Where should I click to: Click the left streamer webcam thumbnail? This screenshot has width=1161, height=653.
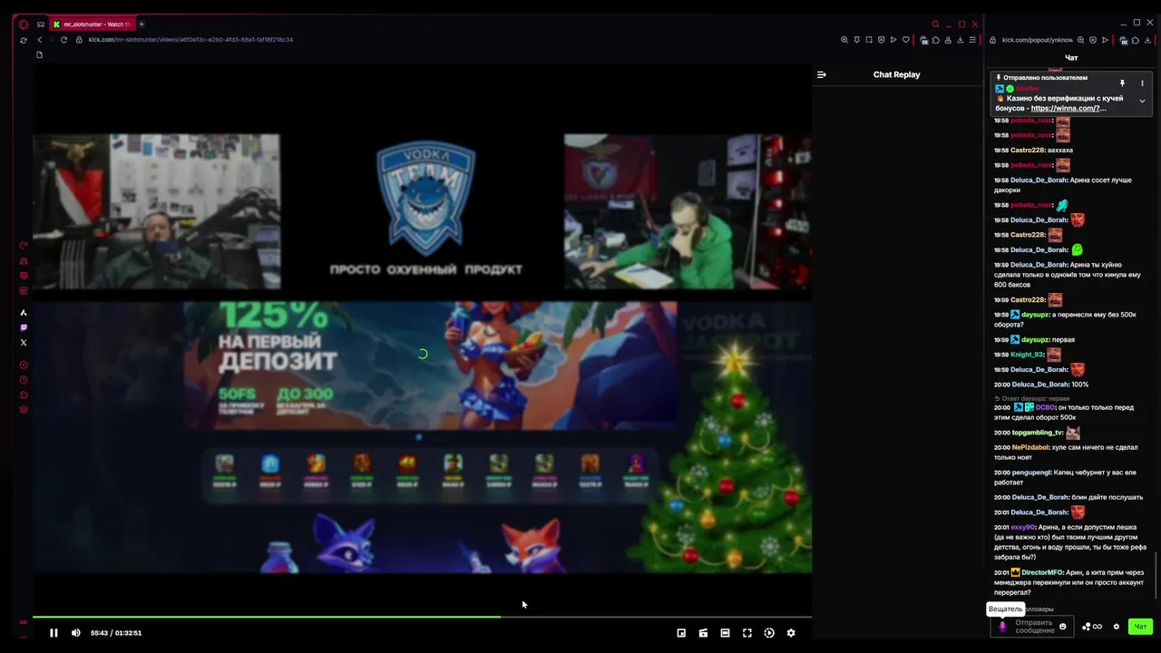(x=156, y=211)
